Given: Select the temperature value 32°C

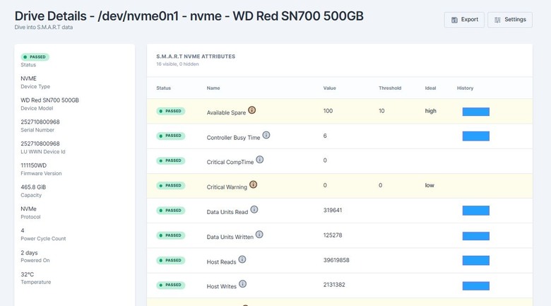Looking at the screenshot, I should (27, 274).
